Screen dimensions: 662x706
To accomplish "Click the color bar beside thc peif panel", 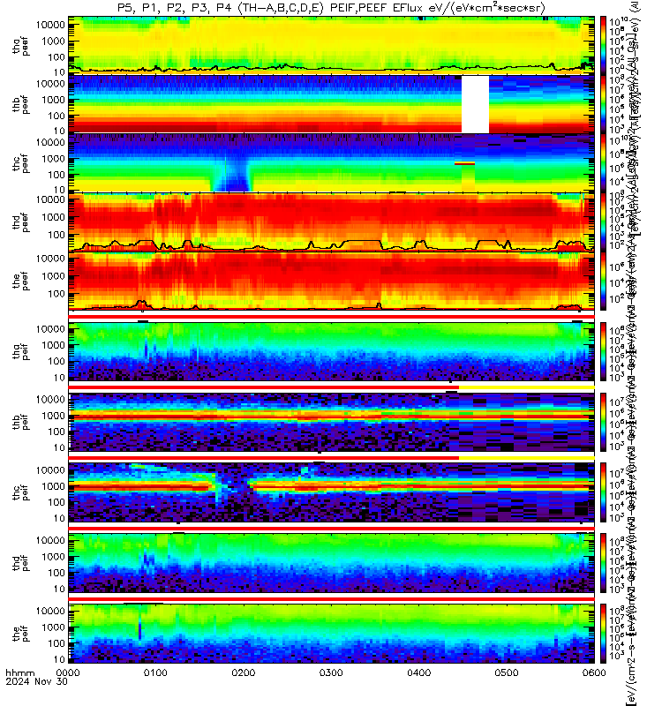I will click(x=603, y=492).
